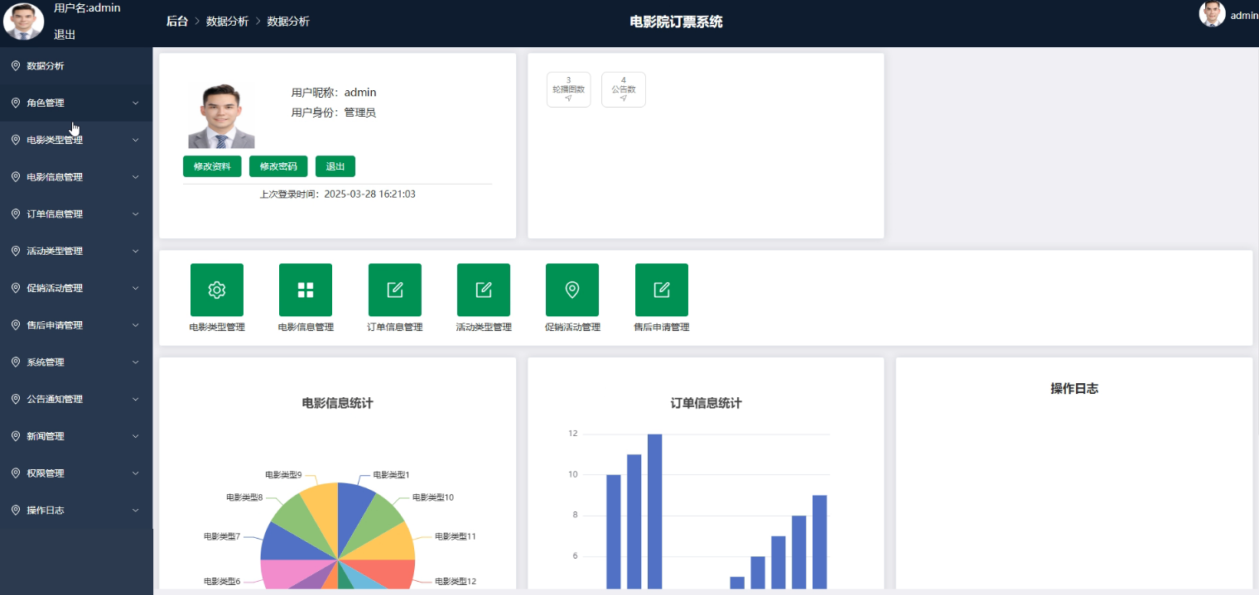Click the admin profile photo in user card
Screen dimensions: 1259x595
[221, 116]
